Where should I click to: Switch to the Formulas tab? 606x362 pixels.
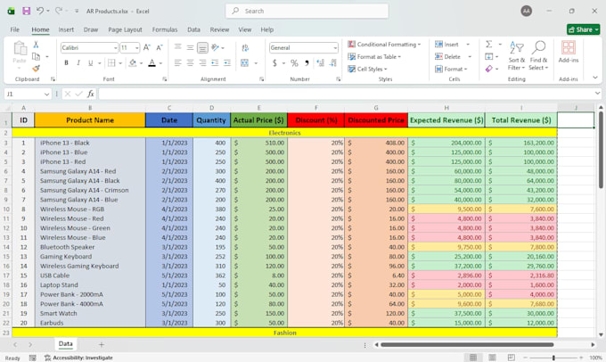click(x=165, y=29)
